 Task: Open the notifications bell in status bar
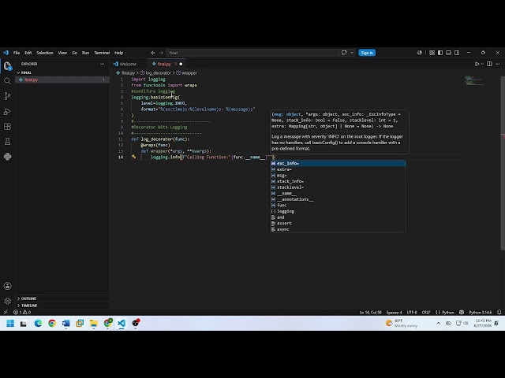499,312
